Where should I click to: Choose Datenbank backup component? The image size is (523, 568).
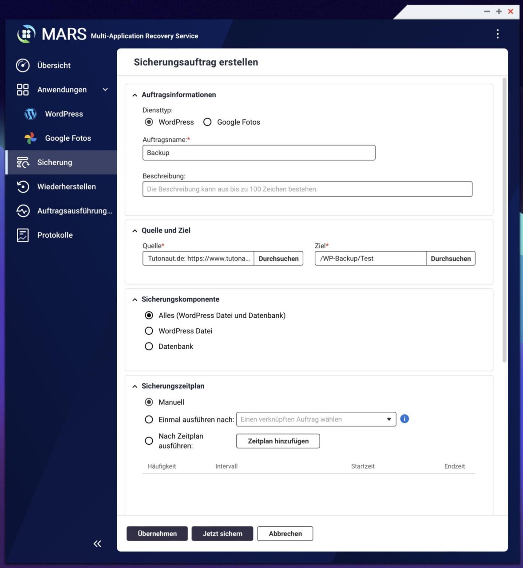point(149,347)
